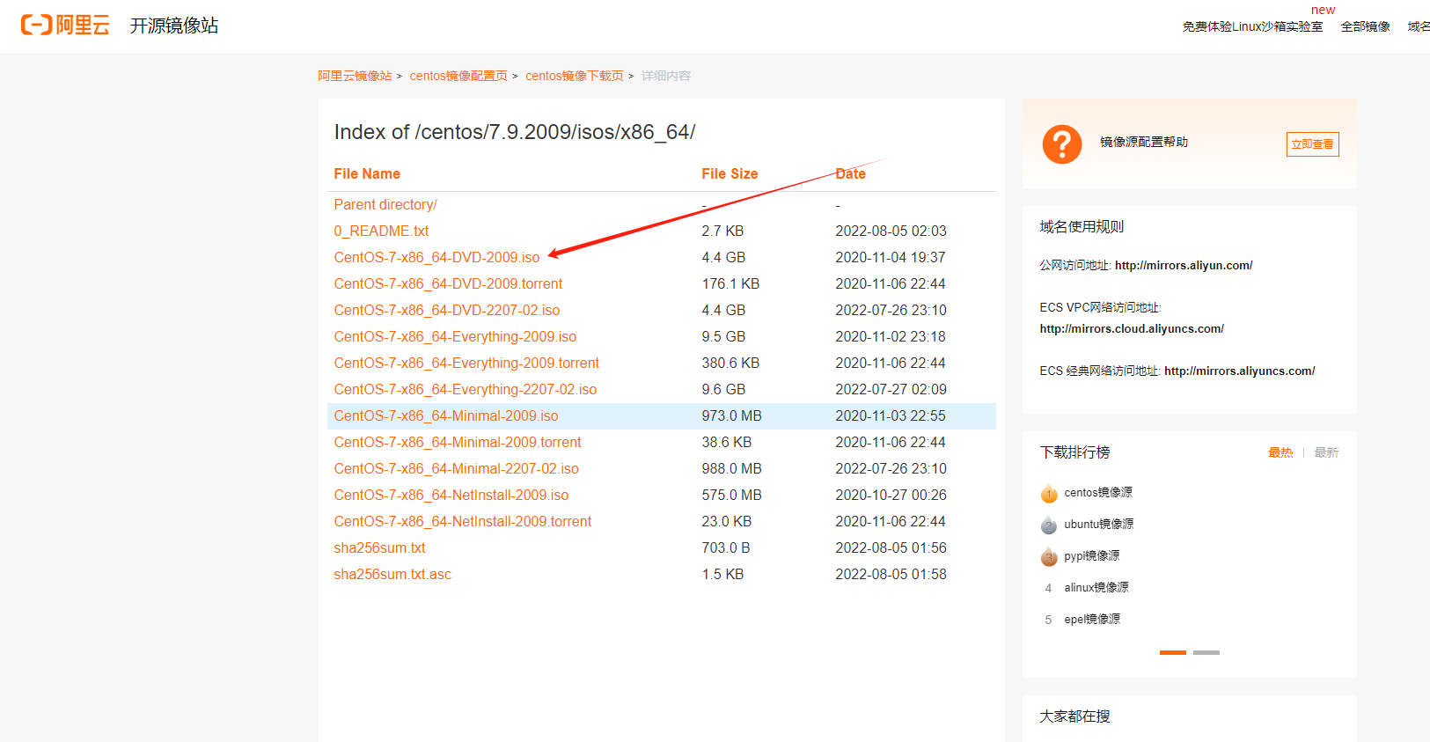Download CentOS-7-x86_64-Everything-2009.torrent
Viewport: 1430px width, 742px height.
[x=466, y=363]
